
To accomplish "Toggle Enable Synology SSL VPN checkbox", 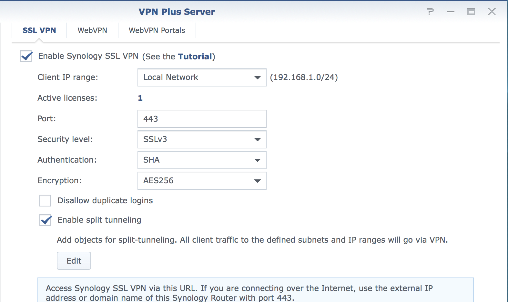I will [x=26, y=56].
